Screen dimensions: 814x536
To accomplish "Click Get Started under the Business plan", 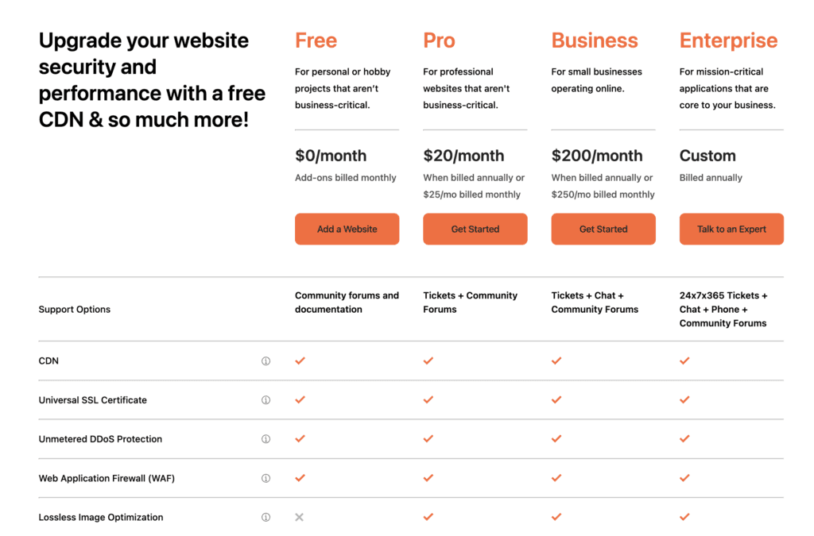I will [603, 229].
